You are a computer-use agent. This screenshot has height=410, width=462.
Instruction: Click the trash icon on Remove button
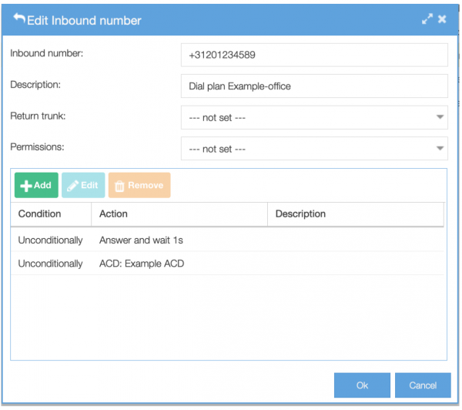(x=119, y=187)
